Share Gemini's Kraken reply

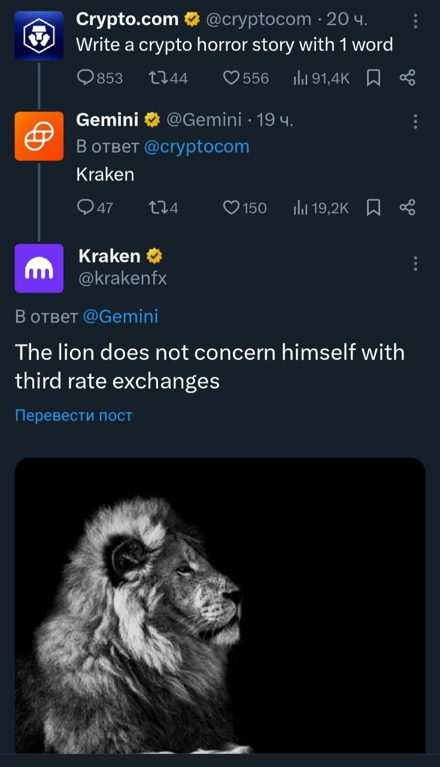pos(407,208)
